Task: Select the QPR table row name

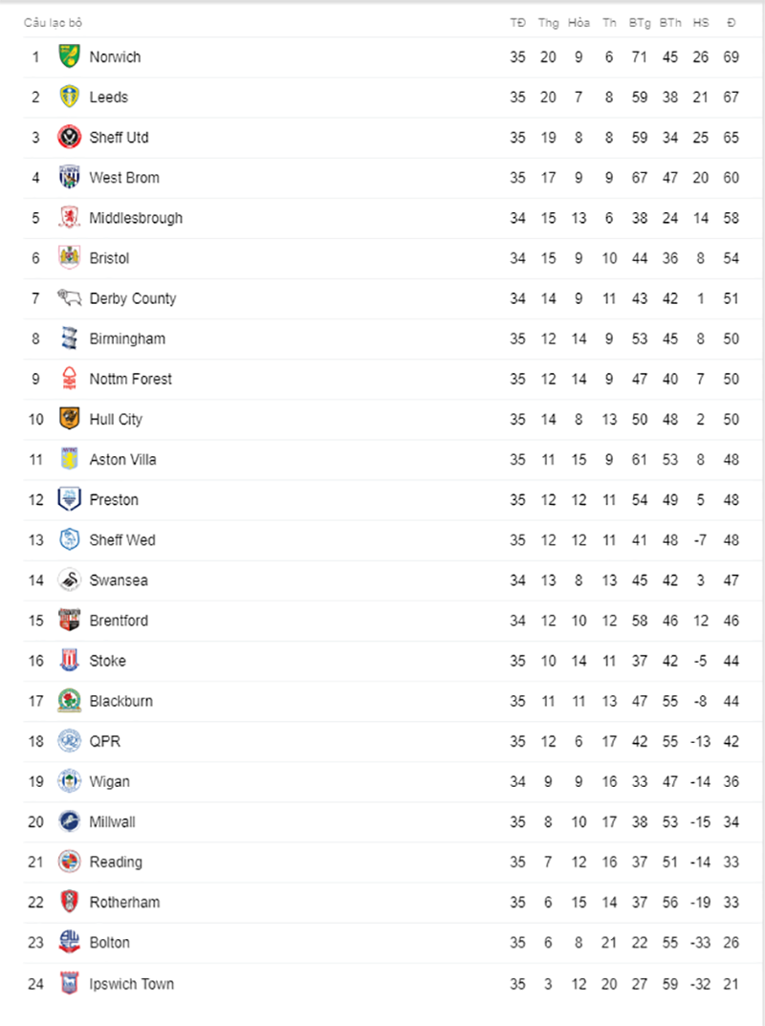Action: pyautogui.click(x=105, y=741)
